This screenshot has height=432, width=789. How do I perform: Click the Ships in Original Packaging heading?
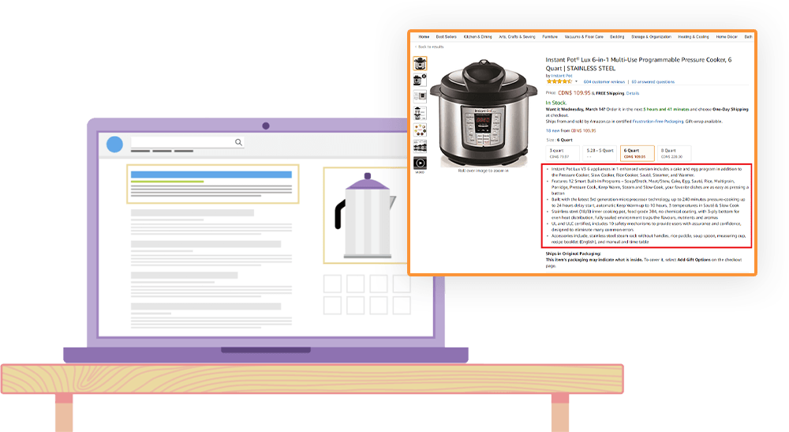coord(573,254)
